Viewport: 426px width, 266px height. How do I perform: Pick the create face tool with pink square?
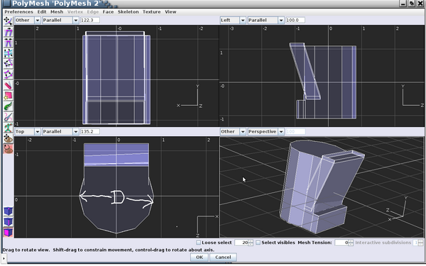tap(8, 96)
